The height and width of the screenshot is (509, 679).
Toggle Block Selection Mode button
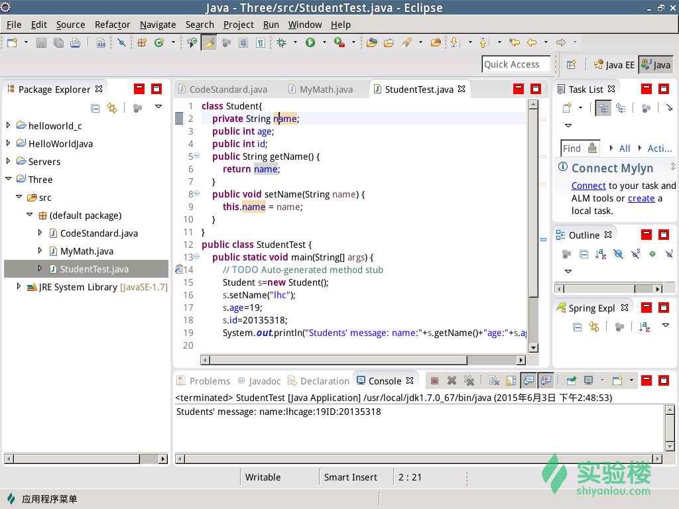pos(243,42)
